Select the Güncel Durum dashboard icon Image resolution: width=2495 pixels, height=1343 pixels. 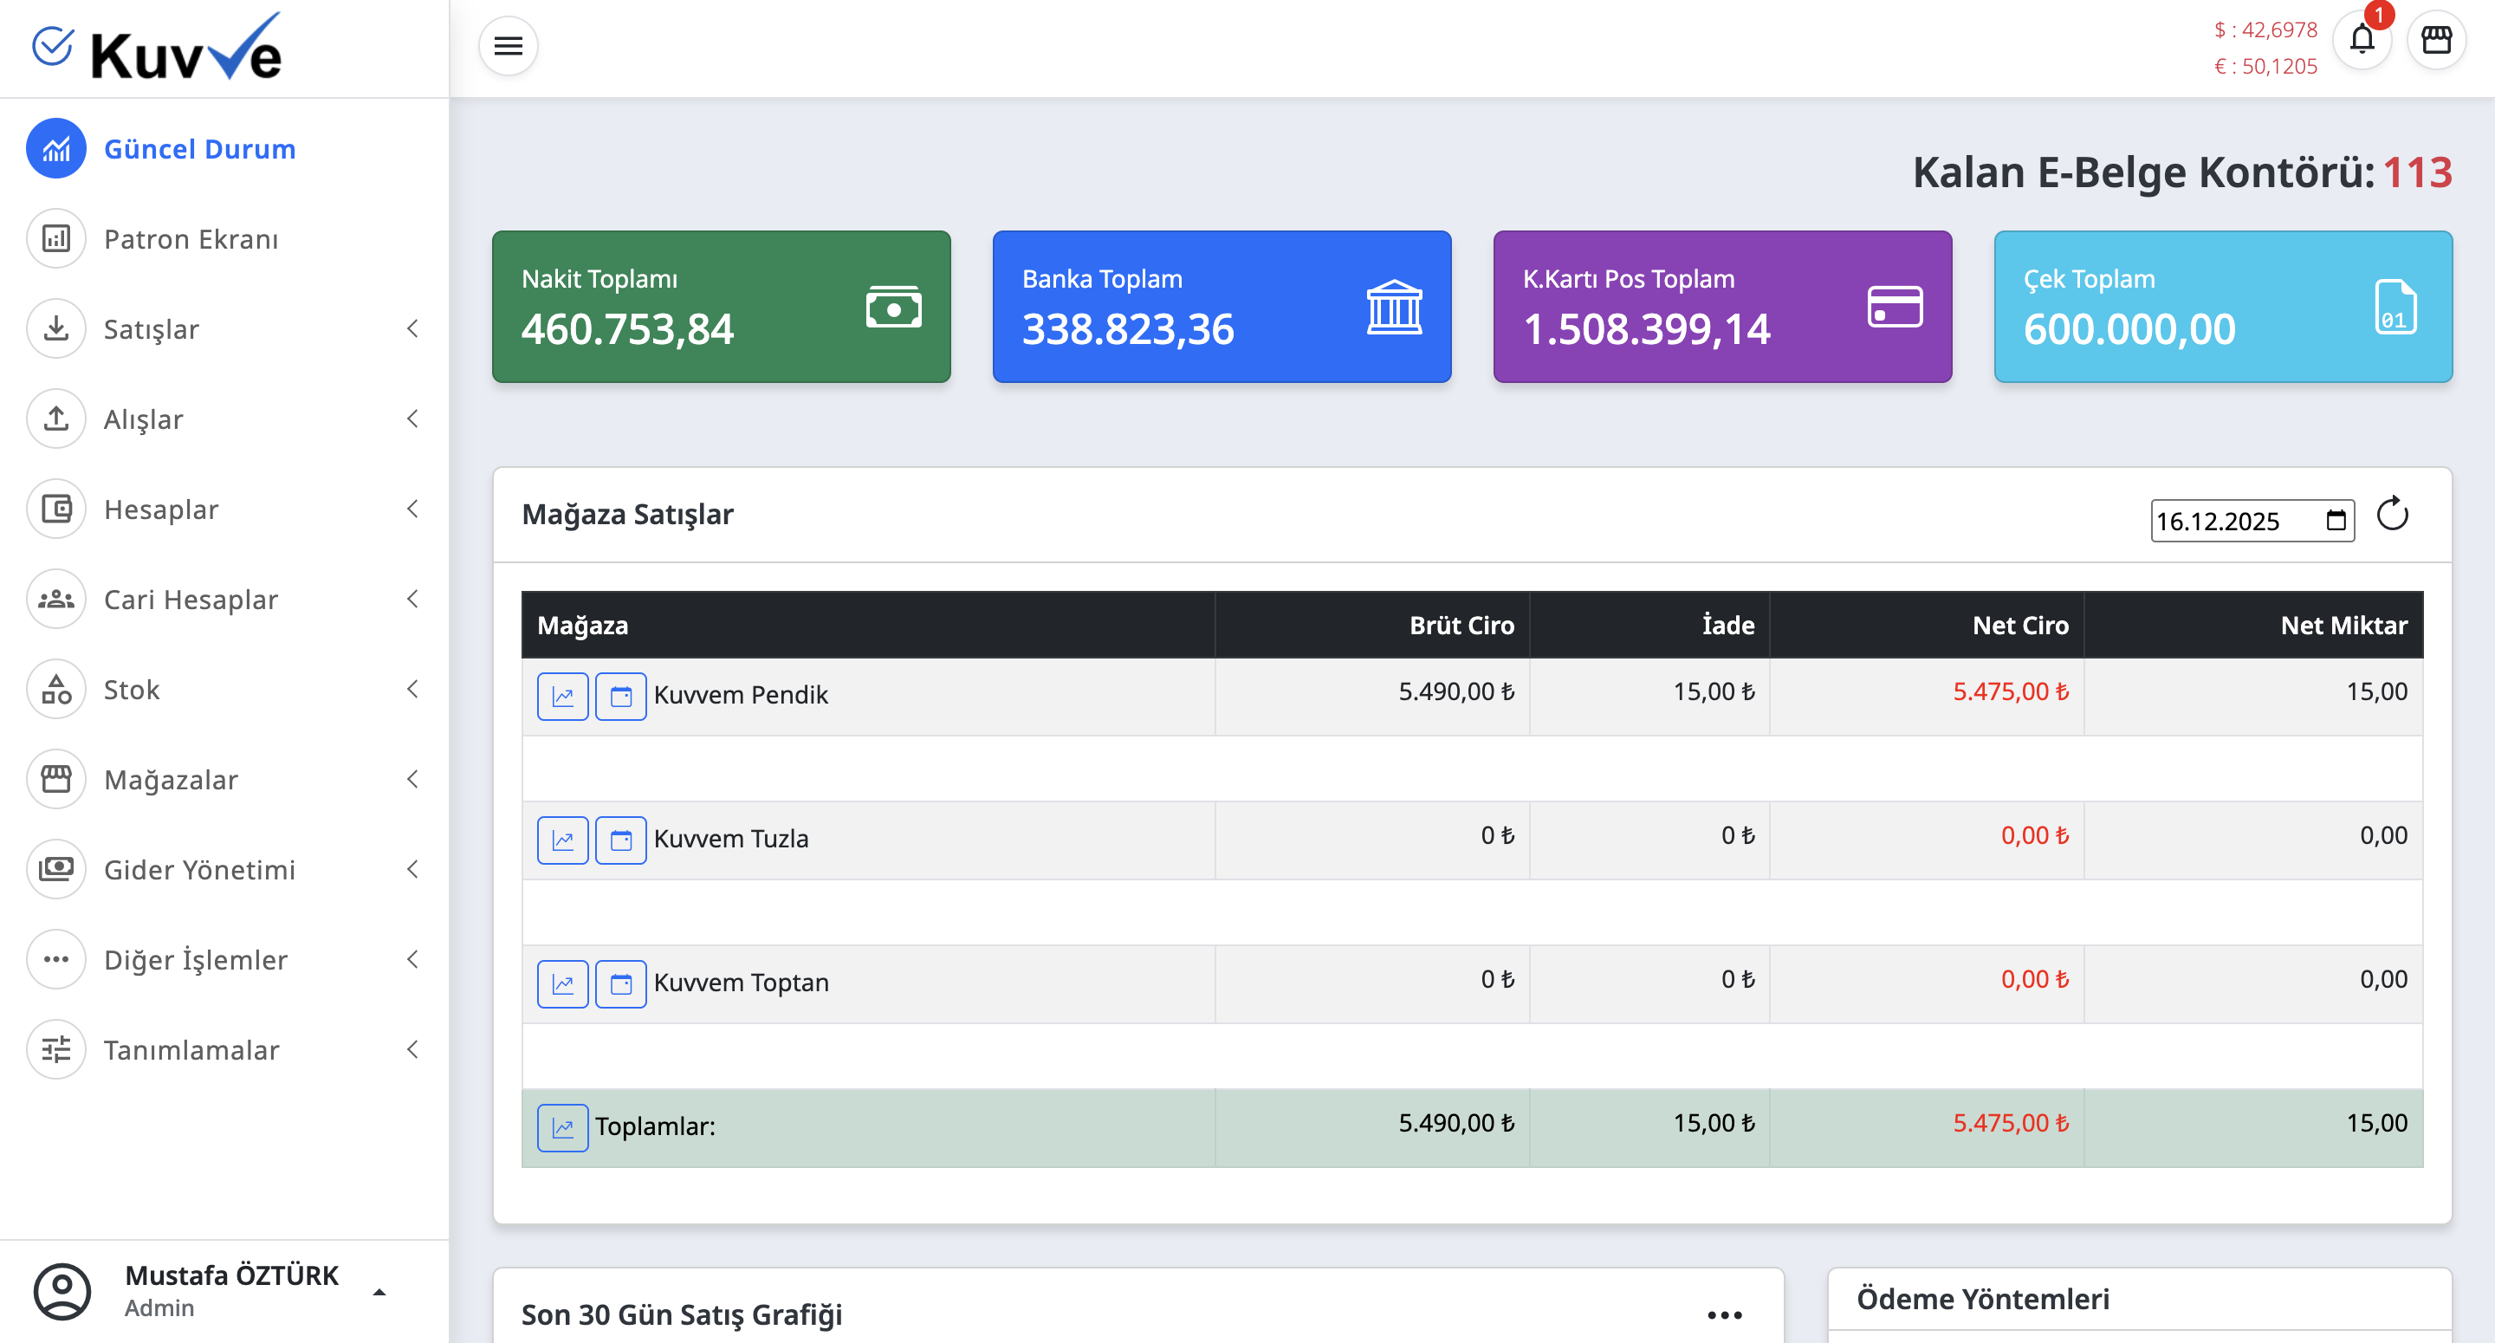click(55, 148)
